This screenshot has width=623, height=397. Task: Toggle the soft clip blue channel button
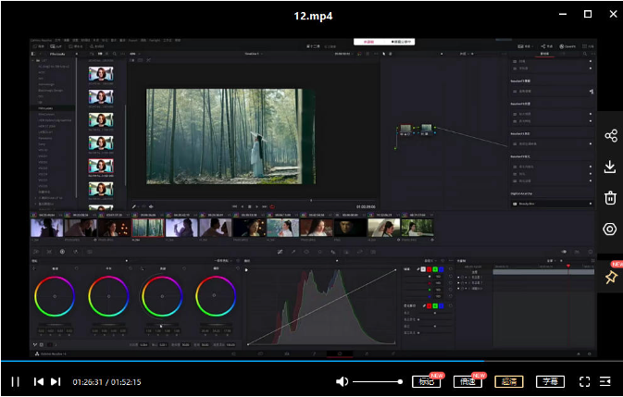point(441,305)
